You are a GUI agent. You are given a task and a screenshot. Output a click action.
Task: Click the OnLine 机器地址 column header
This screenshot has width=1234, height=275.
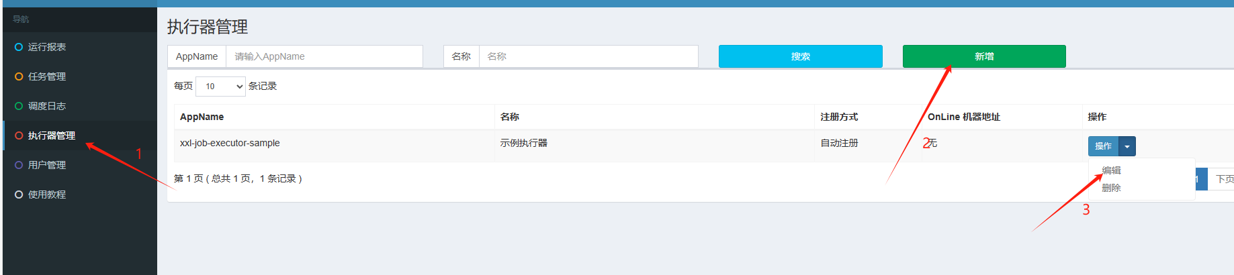point(963,117)
